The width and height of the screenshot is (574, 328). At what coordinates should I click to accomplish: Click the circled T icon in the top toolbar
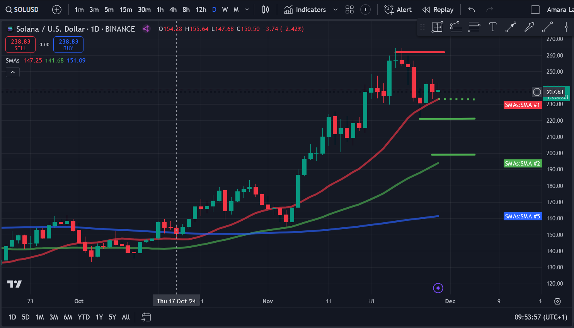[x=365, y=10]
